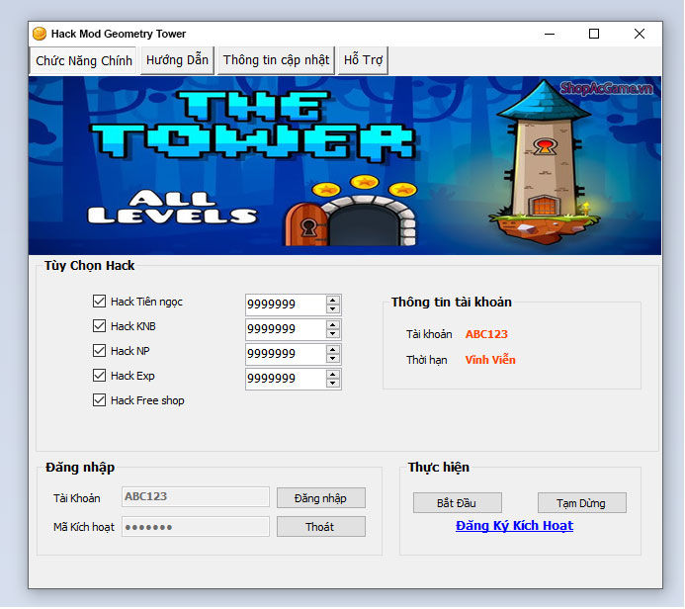Click the Thoát button
The height and width of the screenshot is (609, 685).
(x=321, y=527)
